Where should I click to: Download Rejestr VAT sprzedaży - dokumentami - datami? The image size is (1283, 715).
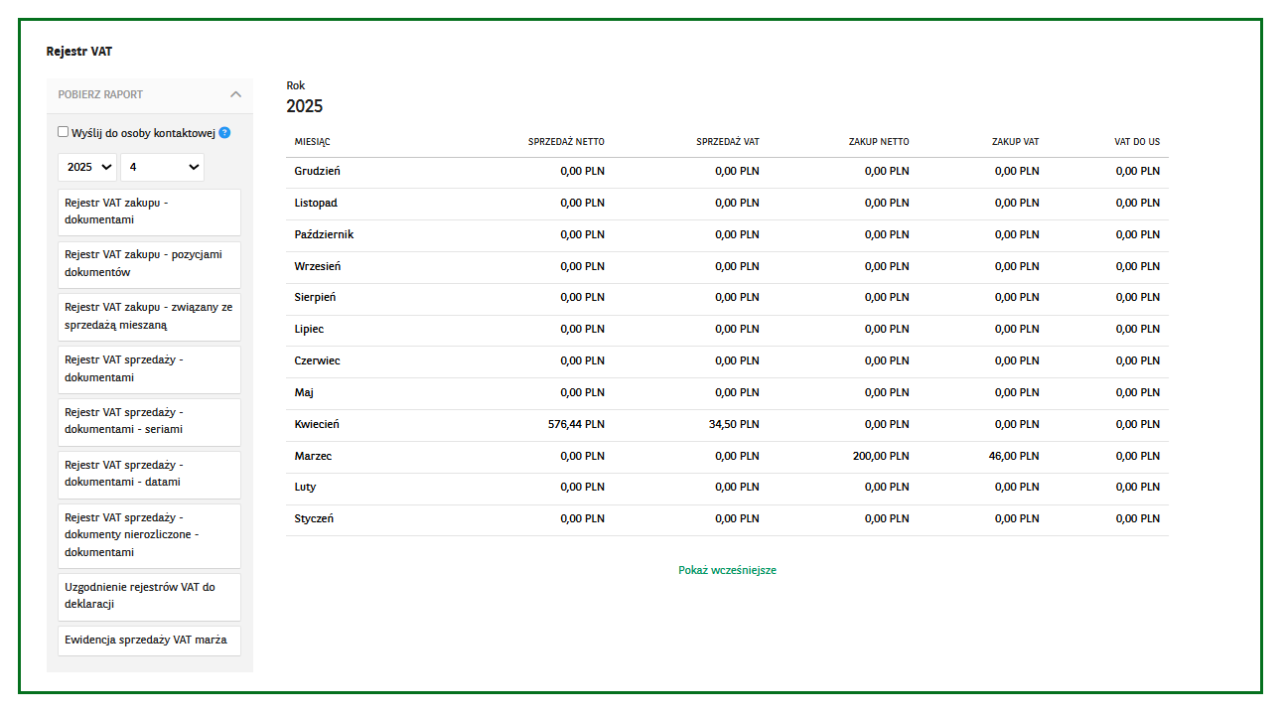click(x=150, y=474)
